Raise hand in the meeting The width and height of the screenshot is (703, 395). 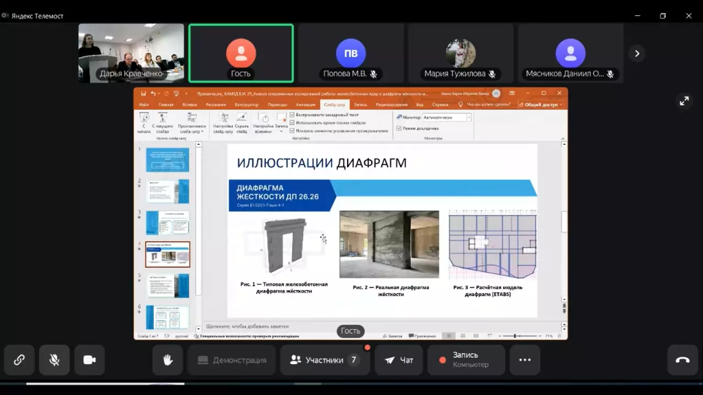tap(168, 360)
